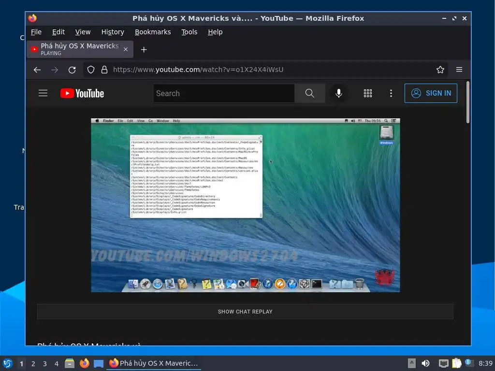495x371 pixels.
Task: Click the video player to pause
Action: [245, 205]
